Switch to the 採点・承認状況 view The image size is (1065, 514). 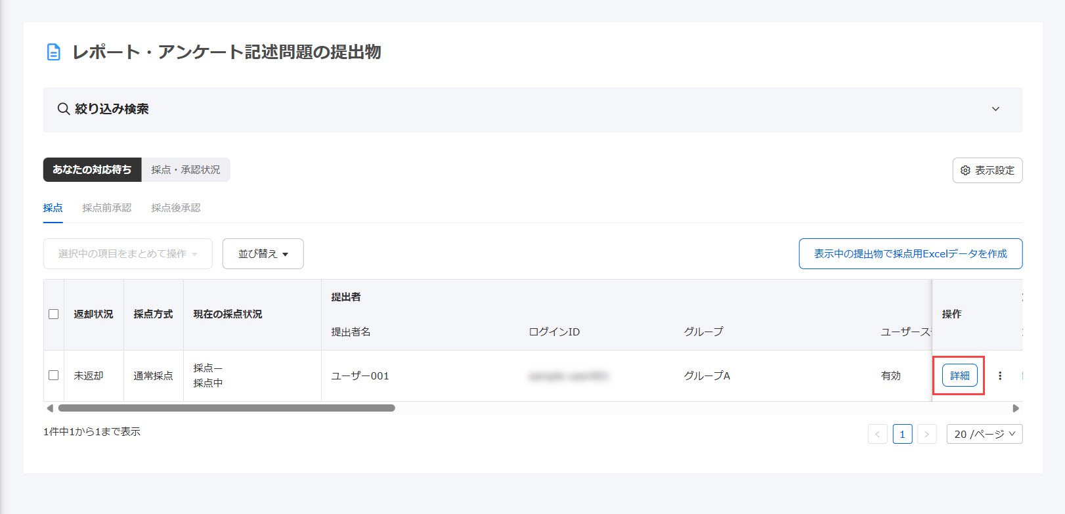pos(186,170)
